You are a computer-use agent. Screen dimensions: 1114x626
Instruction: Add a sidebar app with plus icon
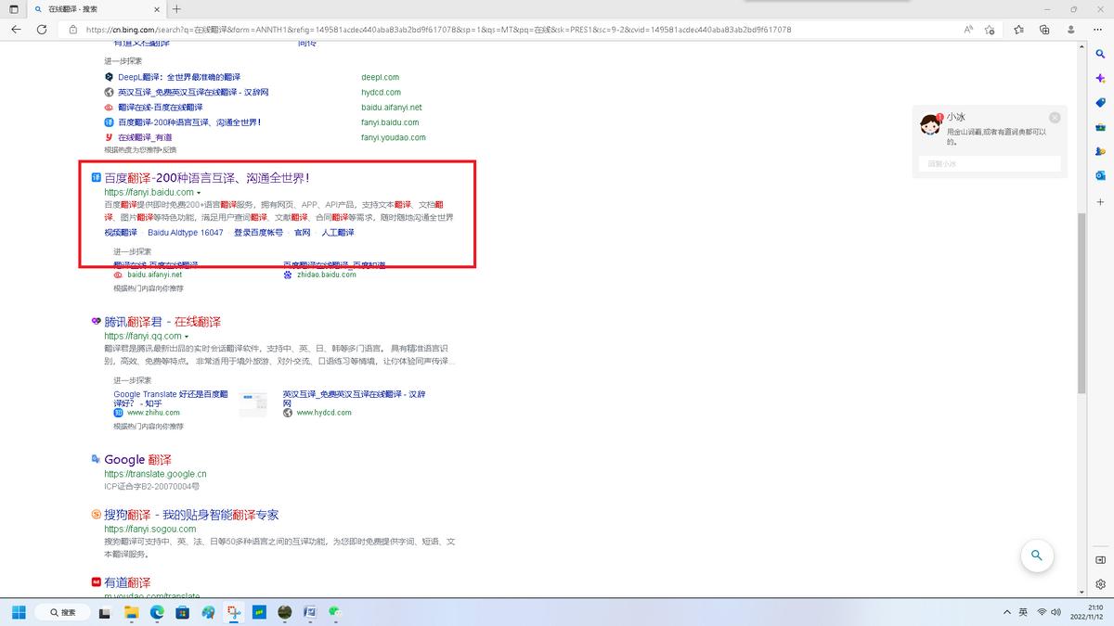[x=1100, y=200]
